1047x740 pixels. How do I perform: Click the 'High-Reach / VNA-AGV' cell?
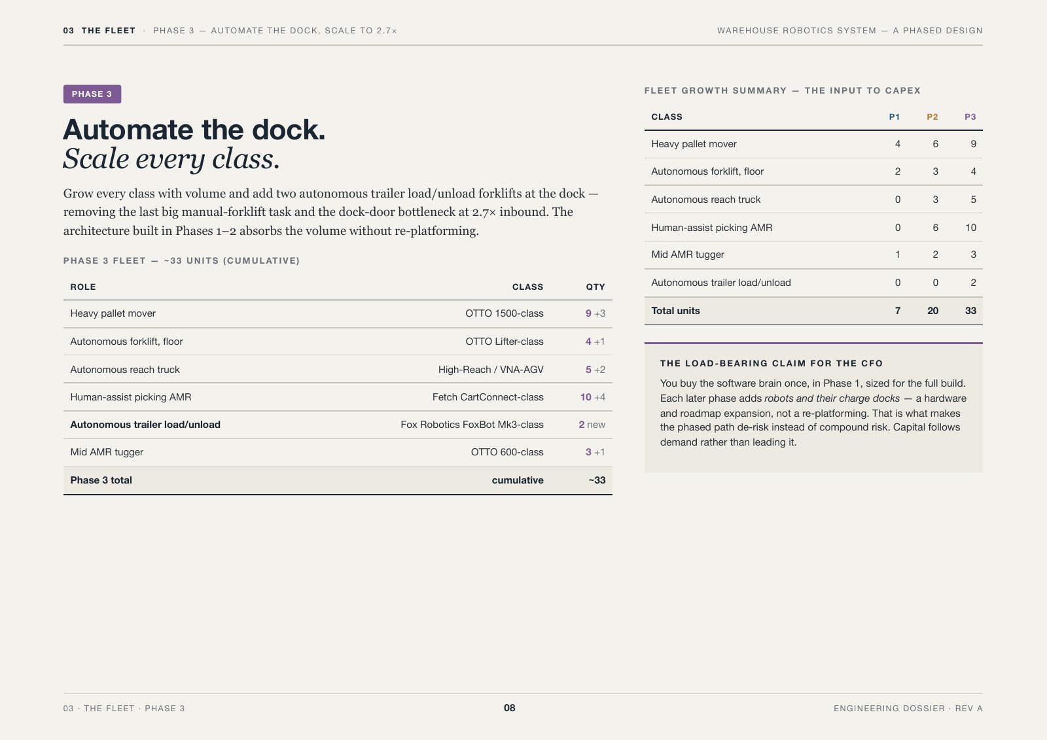click(491, 370)
